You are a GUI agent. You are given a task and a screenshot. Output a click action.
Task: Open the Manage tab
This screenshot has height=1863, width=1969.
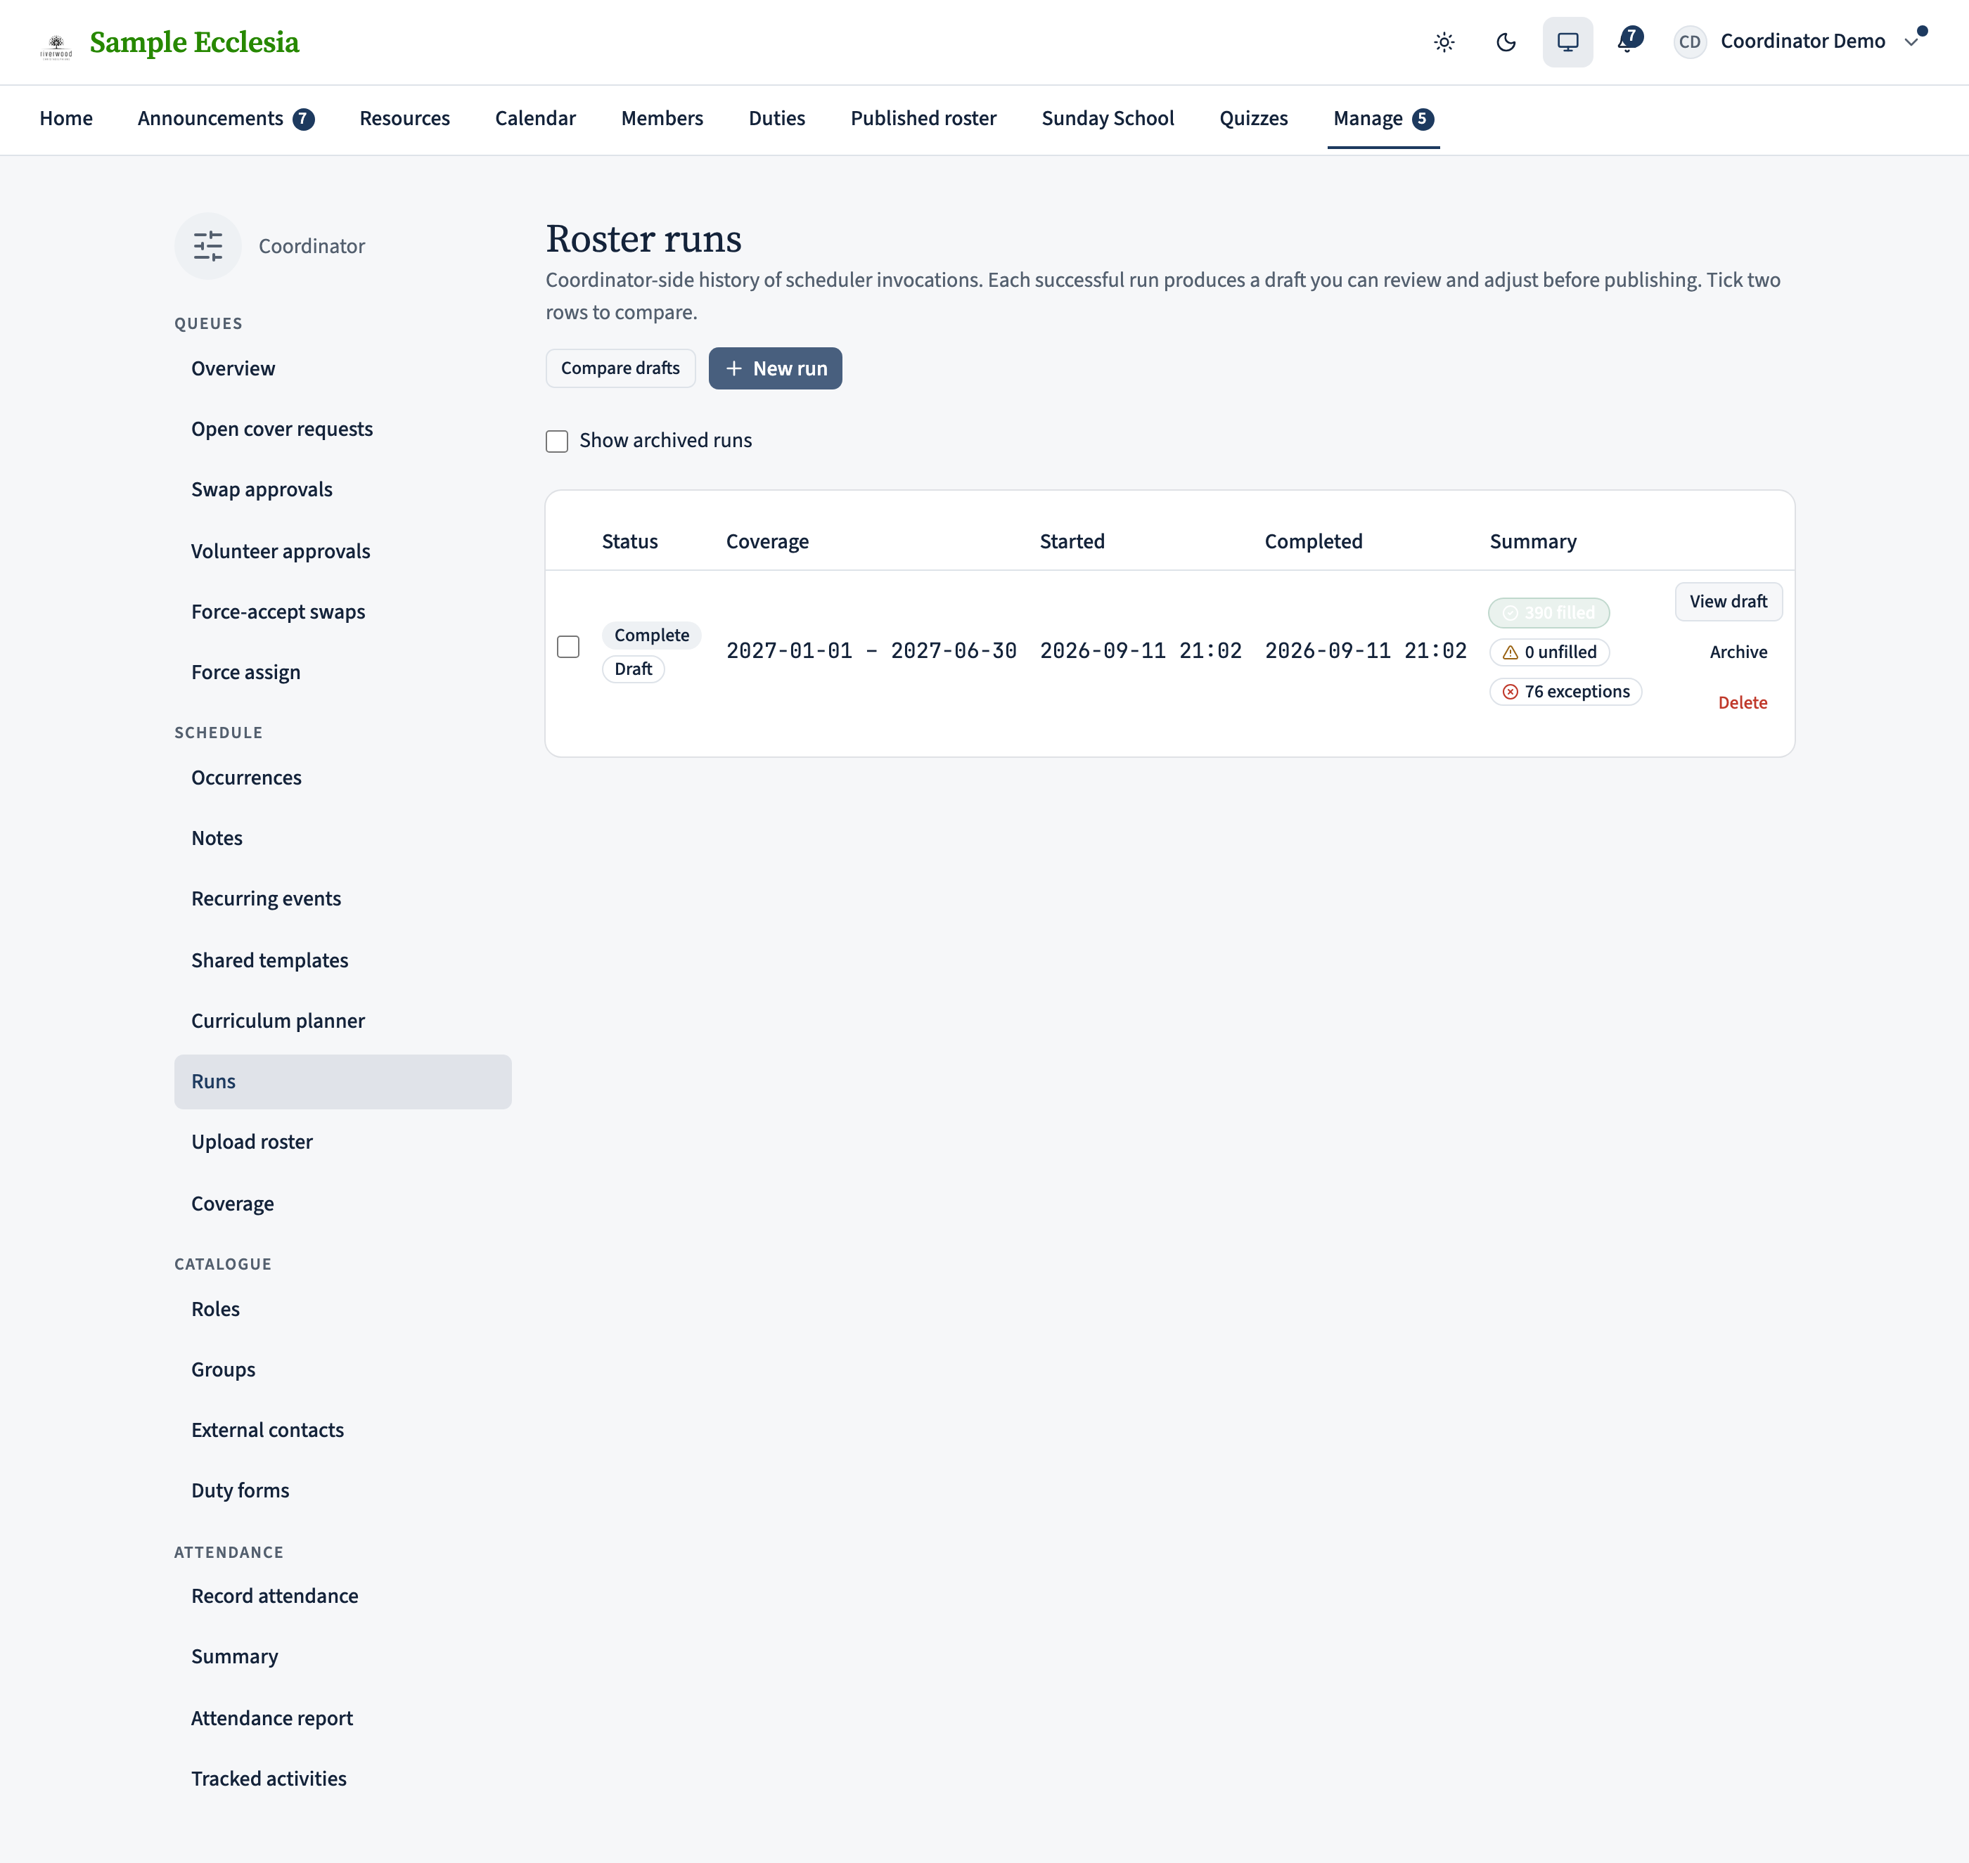pos(1383,118)
